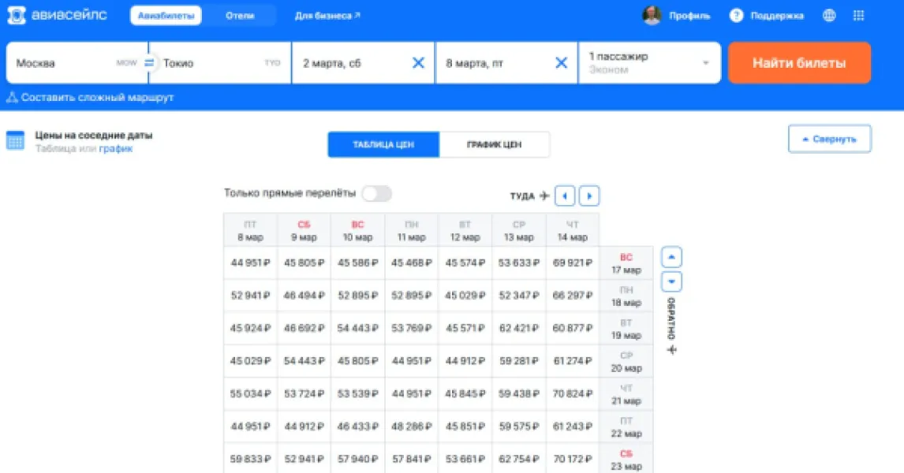904x473 pixels.
Task: Click the calendar icon beside Цены на соседние даты
Action: (x=16, y=140)
